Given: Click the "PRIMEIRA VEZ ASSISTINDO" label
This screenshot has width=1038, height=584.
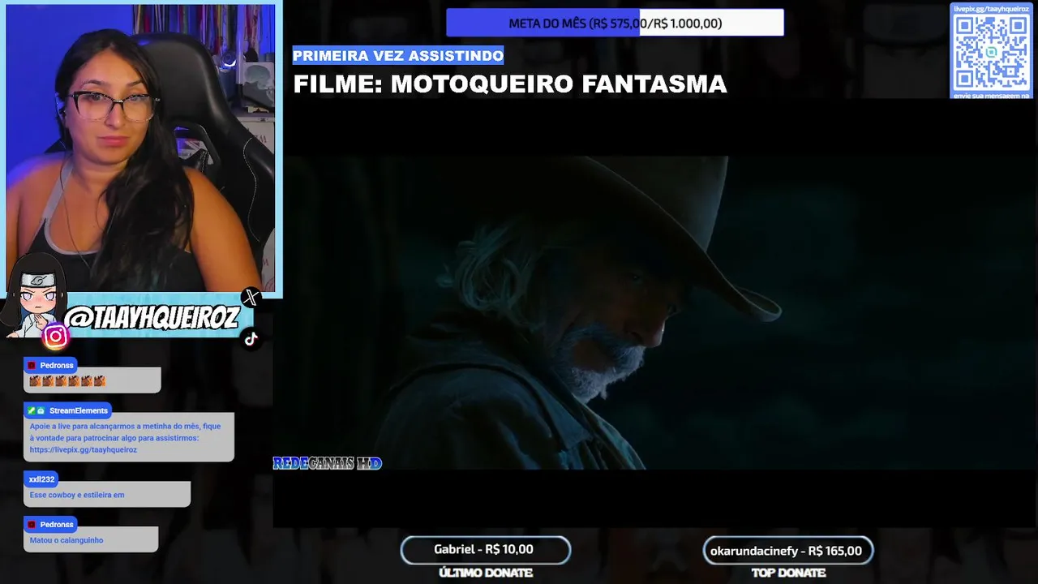Looking at the screenshot, I should click(398, 55).
